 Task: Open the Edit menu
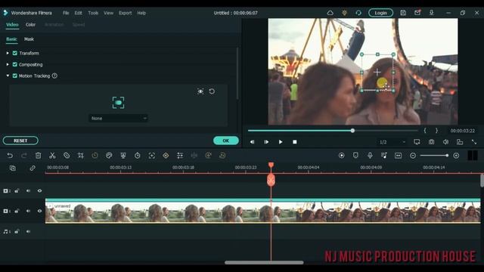coord(79,13)
